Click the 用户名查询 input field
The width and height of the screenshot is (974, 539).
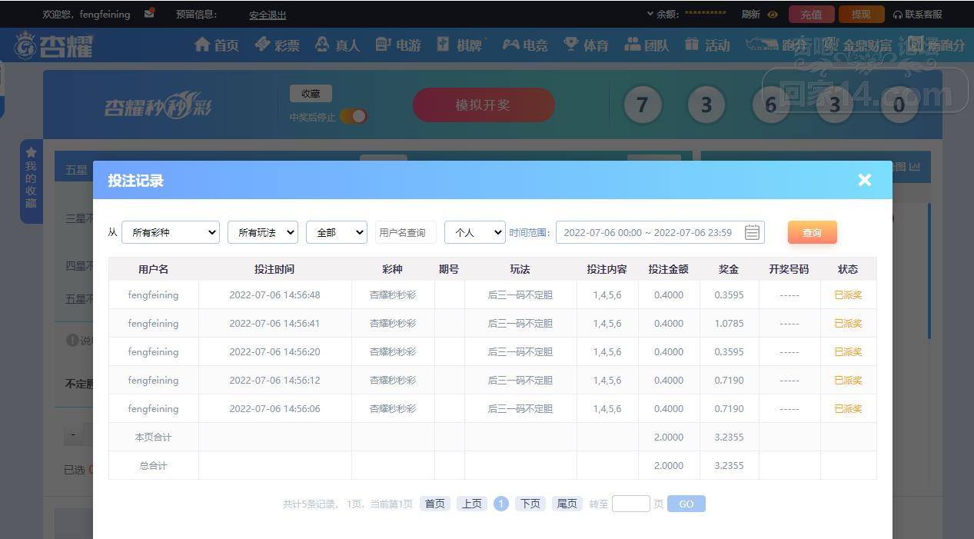click(x=405, y=232)
